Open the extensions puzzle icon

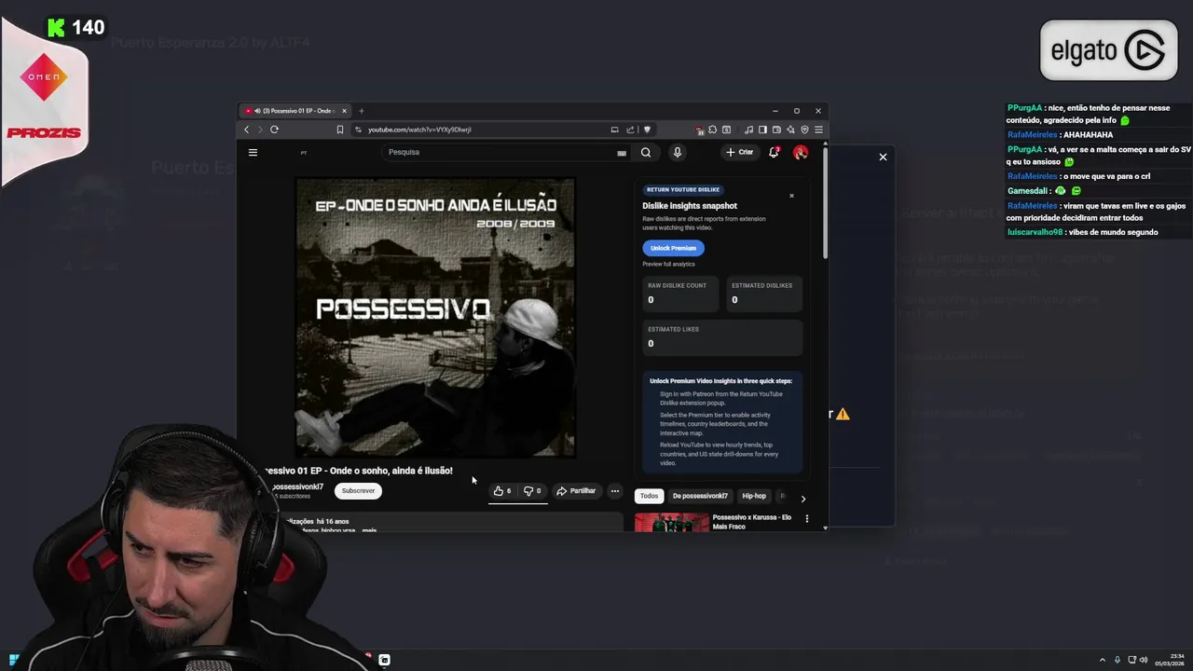pos(713,130)
